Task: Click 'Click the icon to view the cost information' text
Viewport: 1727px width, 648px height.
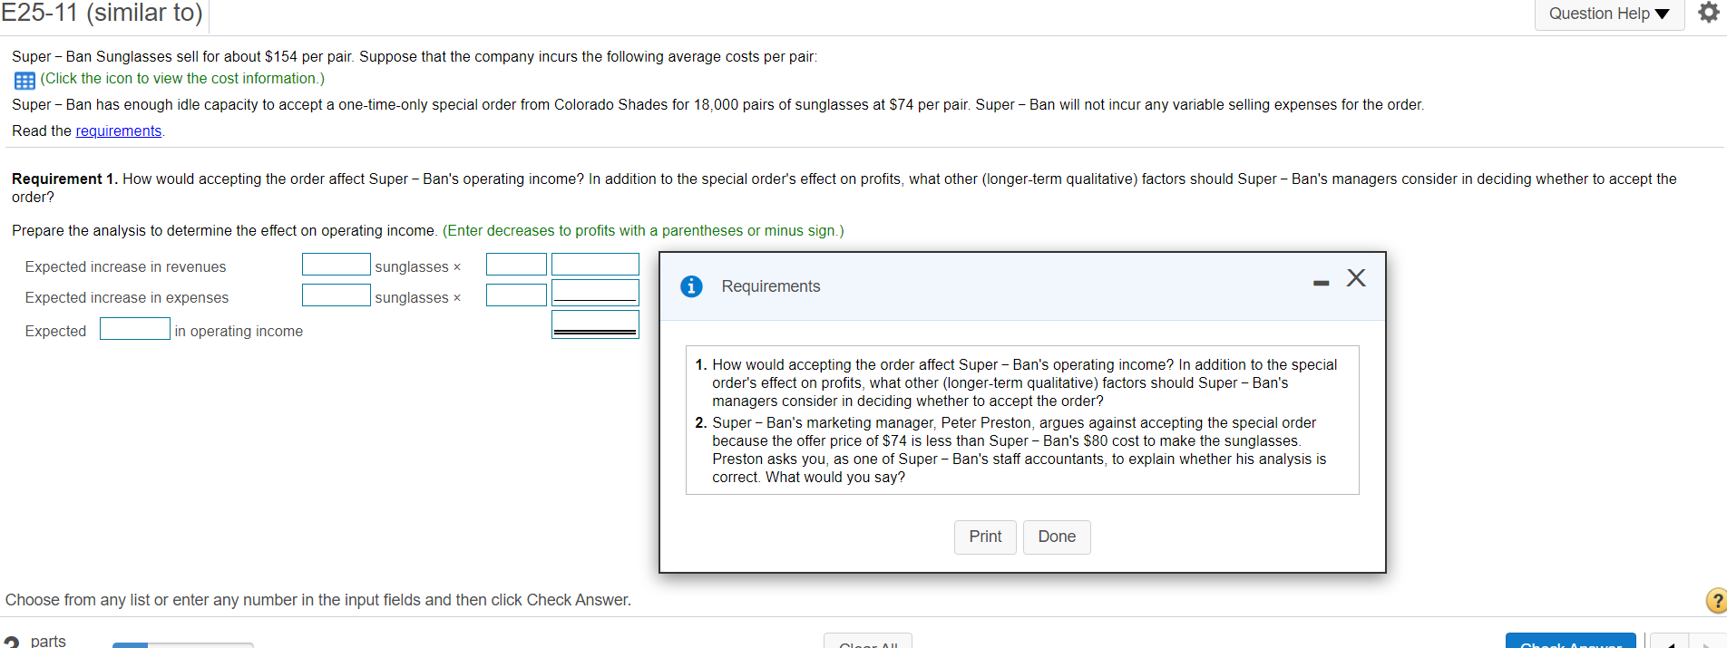Action: coord(182,79)
